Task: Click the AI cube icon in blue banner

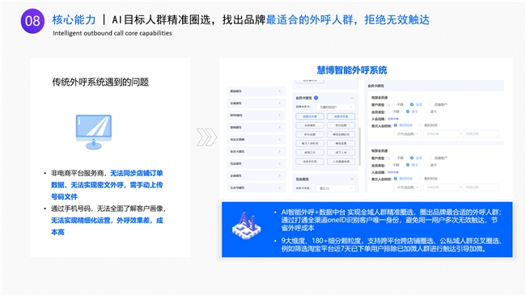Action: tap(247, 225)
